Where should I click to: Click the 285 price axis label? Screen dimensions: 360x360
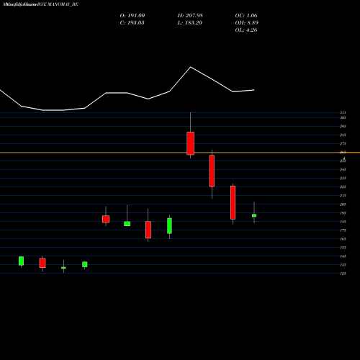pyautogui.click(x=343, y=135)
